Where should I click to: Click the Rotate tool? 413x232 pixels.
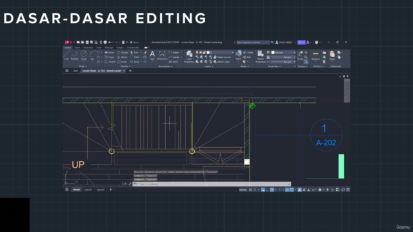coord(123,53)
